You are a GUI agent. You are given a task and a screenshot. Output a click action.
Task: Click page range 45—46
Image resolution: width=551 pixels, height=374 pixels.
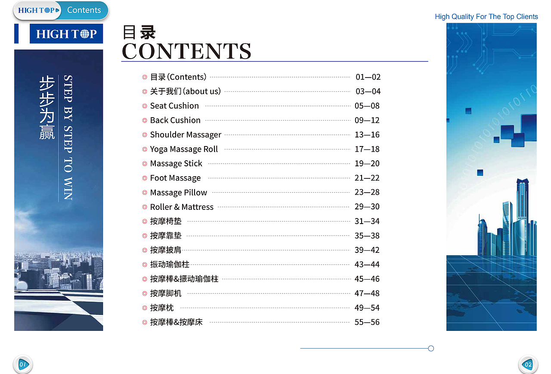(x=367, y=279)
